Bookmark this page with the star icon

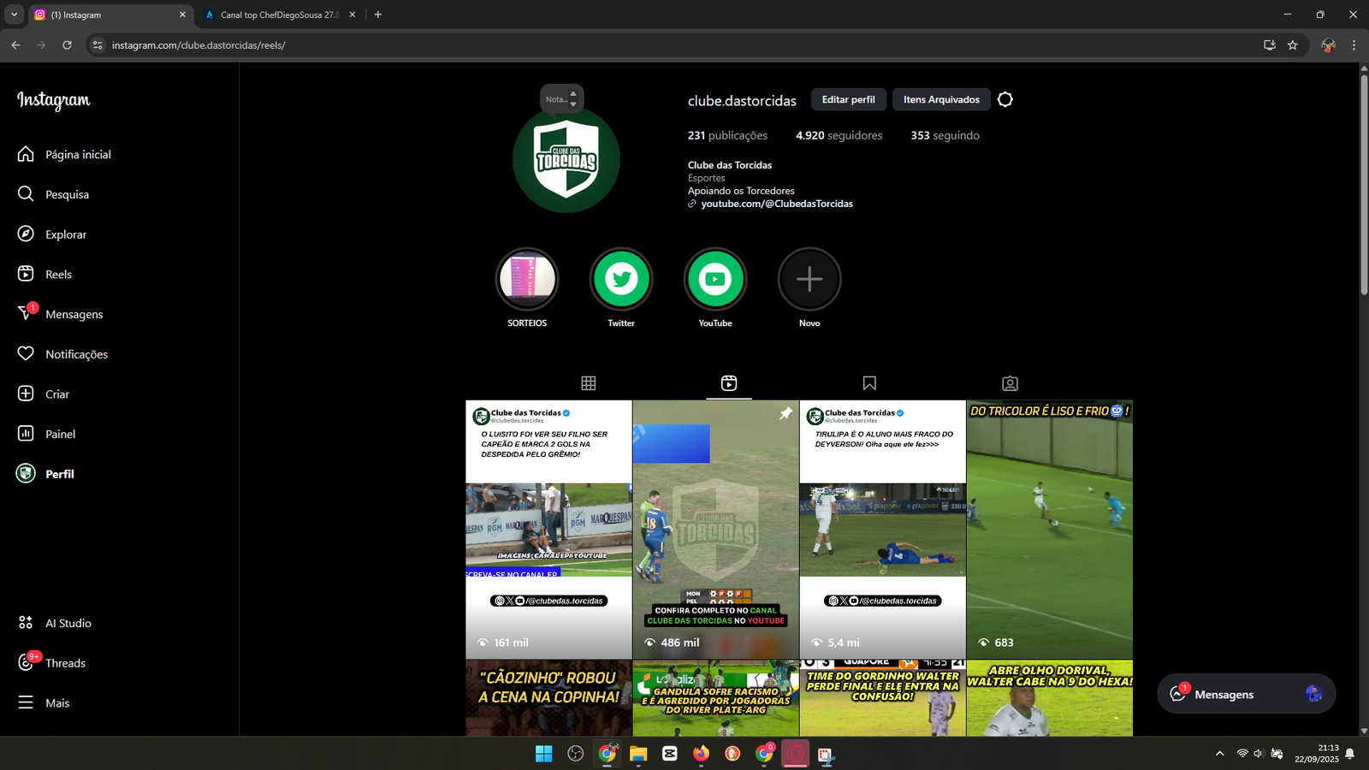click(1293, 44)
